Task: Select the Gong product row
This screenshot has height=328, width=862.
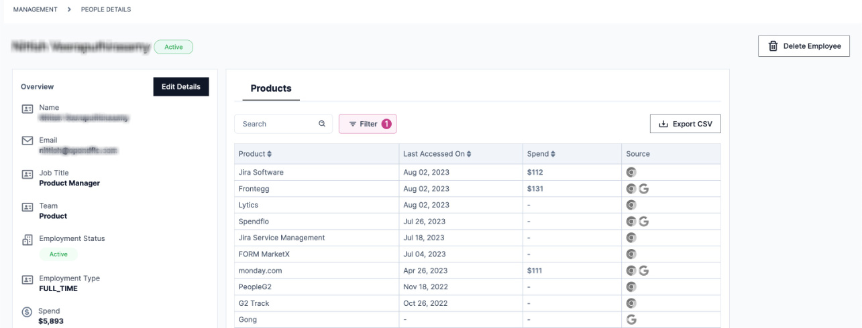Action: coord(478,319)
